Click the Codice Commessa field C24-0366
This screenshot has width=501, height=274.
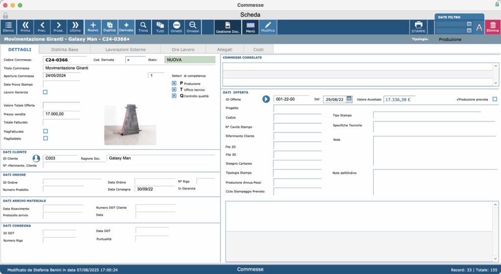tap(65, 60)
